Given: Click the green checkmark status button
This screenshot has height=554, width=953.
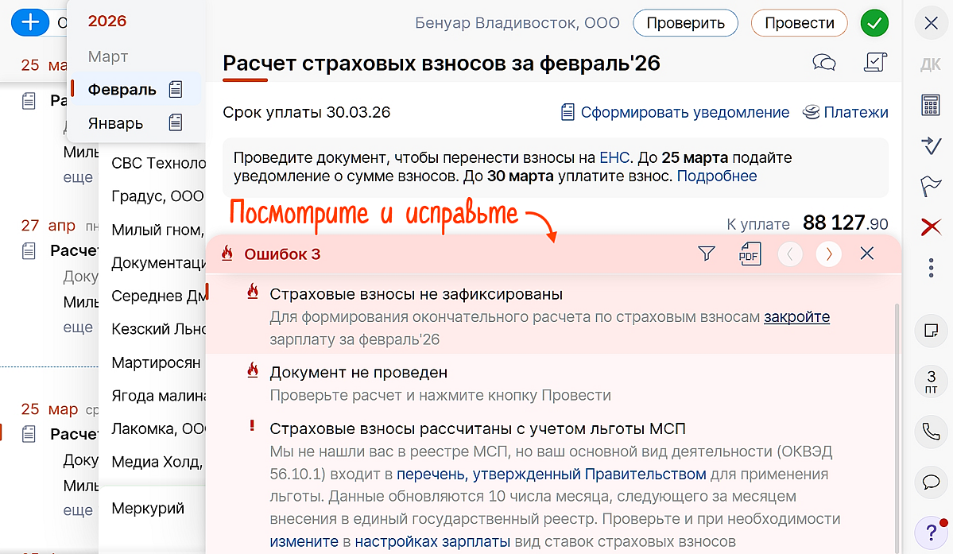Looking at the screenshot, I should pos(874,23).
